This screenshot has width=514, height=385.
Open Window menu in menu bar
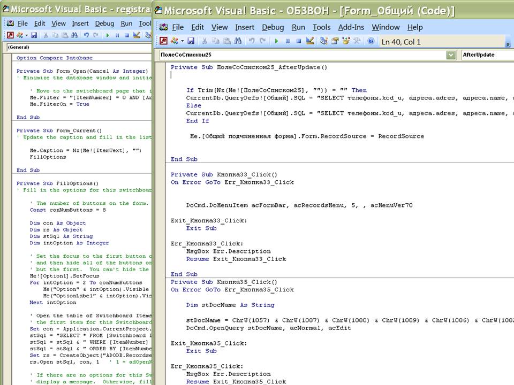coord(385,27)
